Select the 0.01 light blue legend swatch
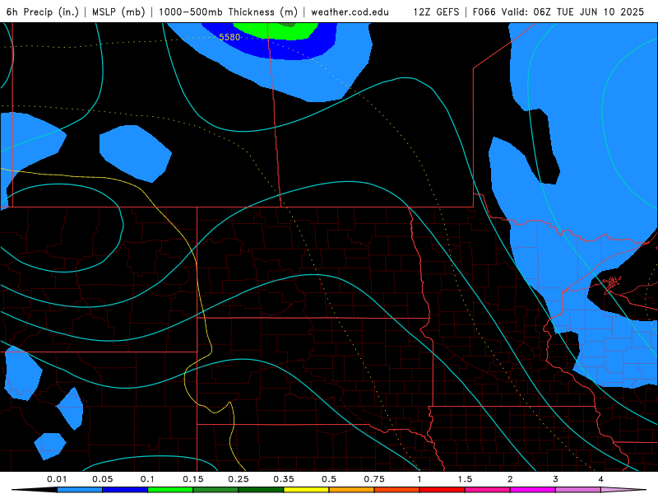The width and height of the screenshot is (658, 494). click(80, 490)
